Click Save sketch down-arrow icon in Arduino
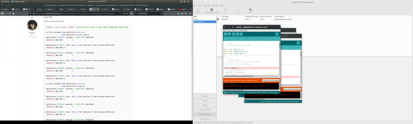Viewport: 413px width, 124px height. pyautogui.click(x=241, y=34)
